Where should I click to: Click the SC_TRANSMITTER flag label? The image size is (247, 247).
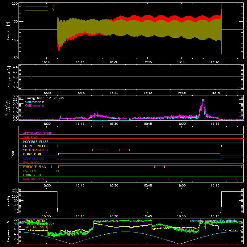pyautogui.click(x=36, y=150)
